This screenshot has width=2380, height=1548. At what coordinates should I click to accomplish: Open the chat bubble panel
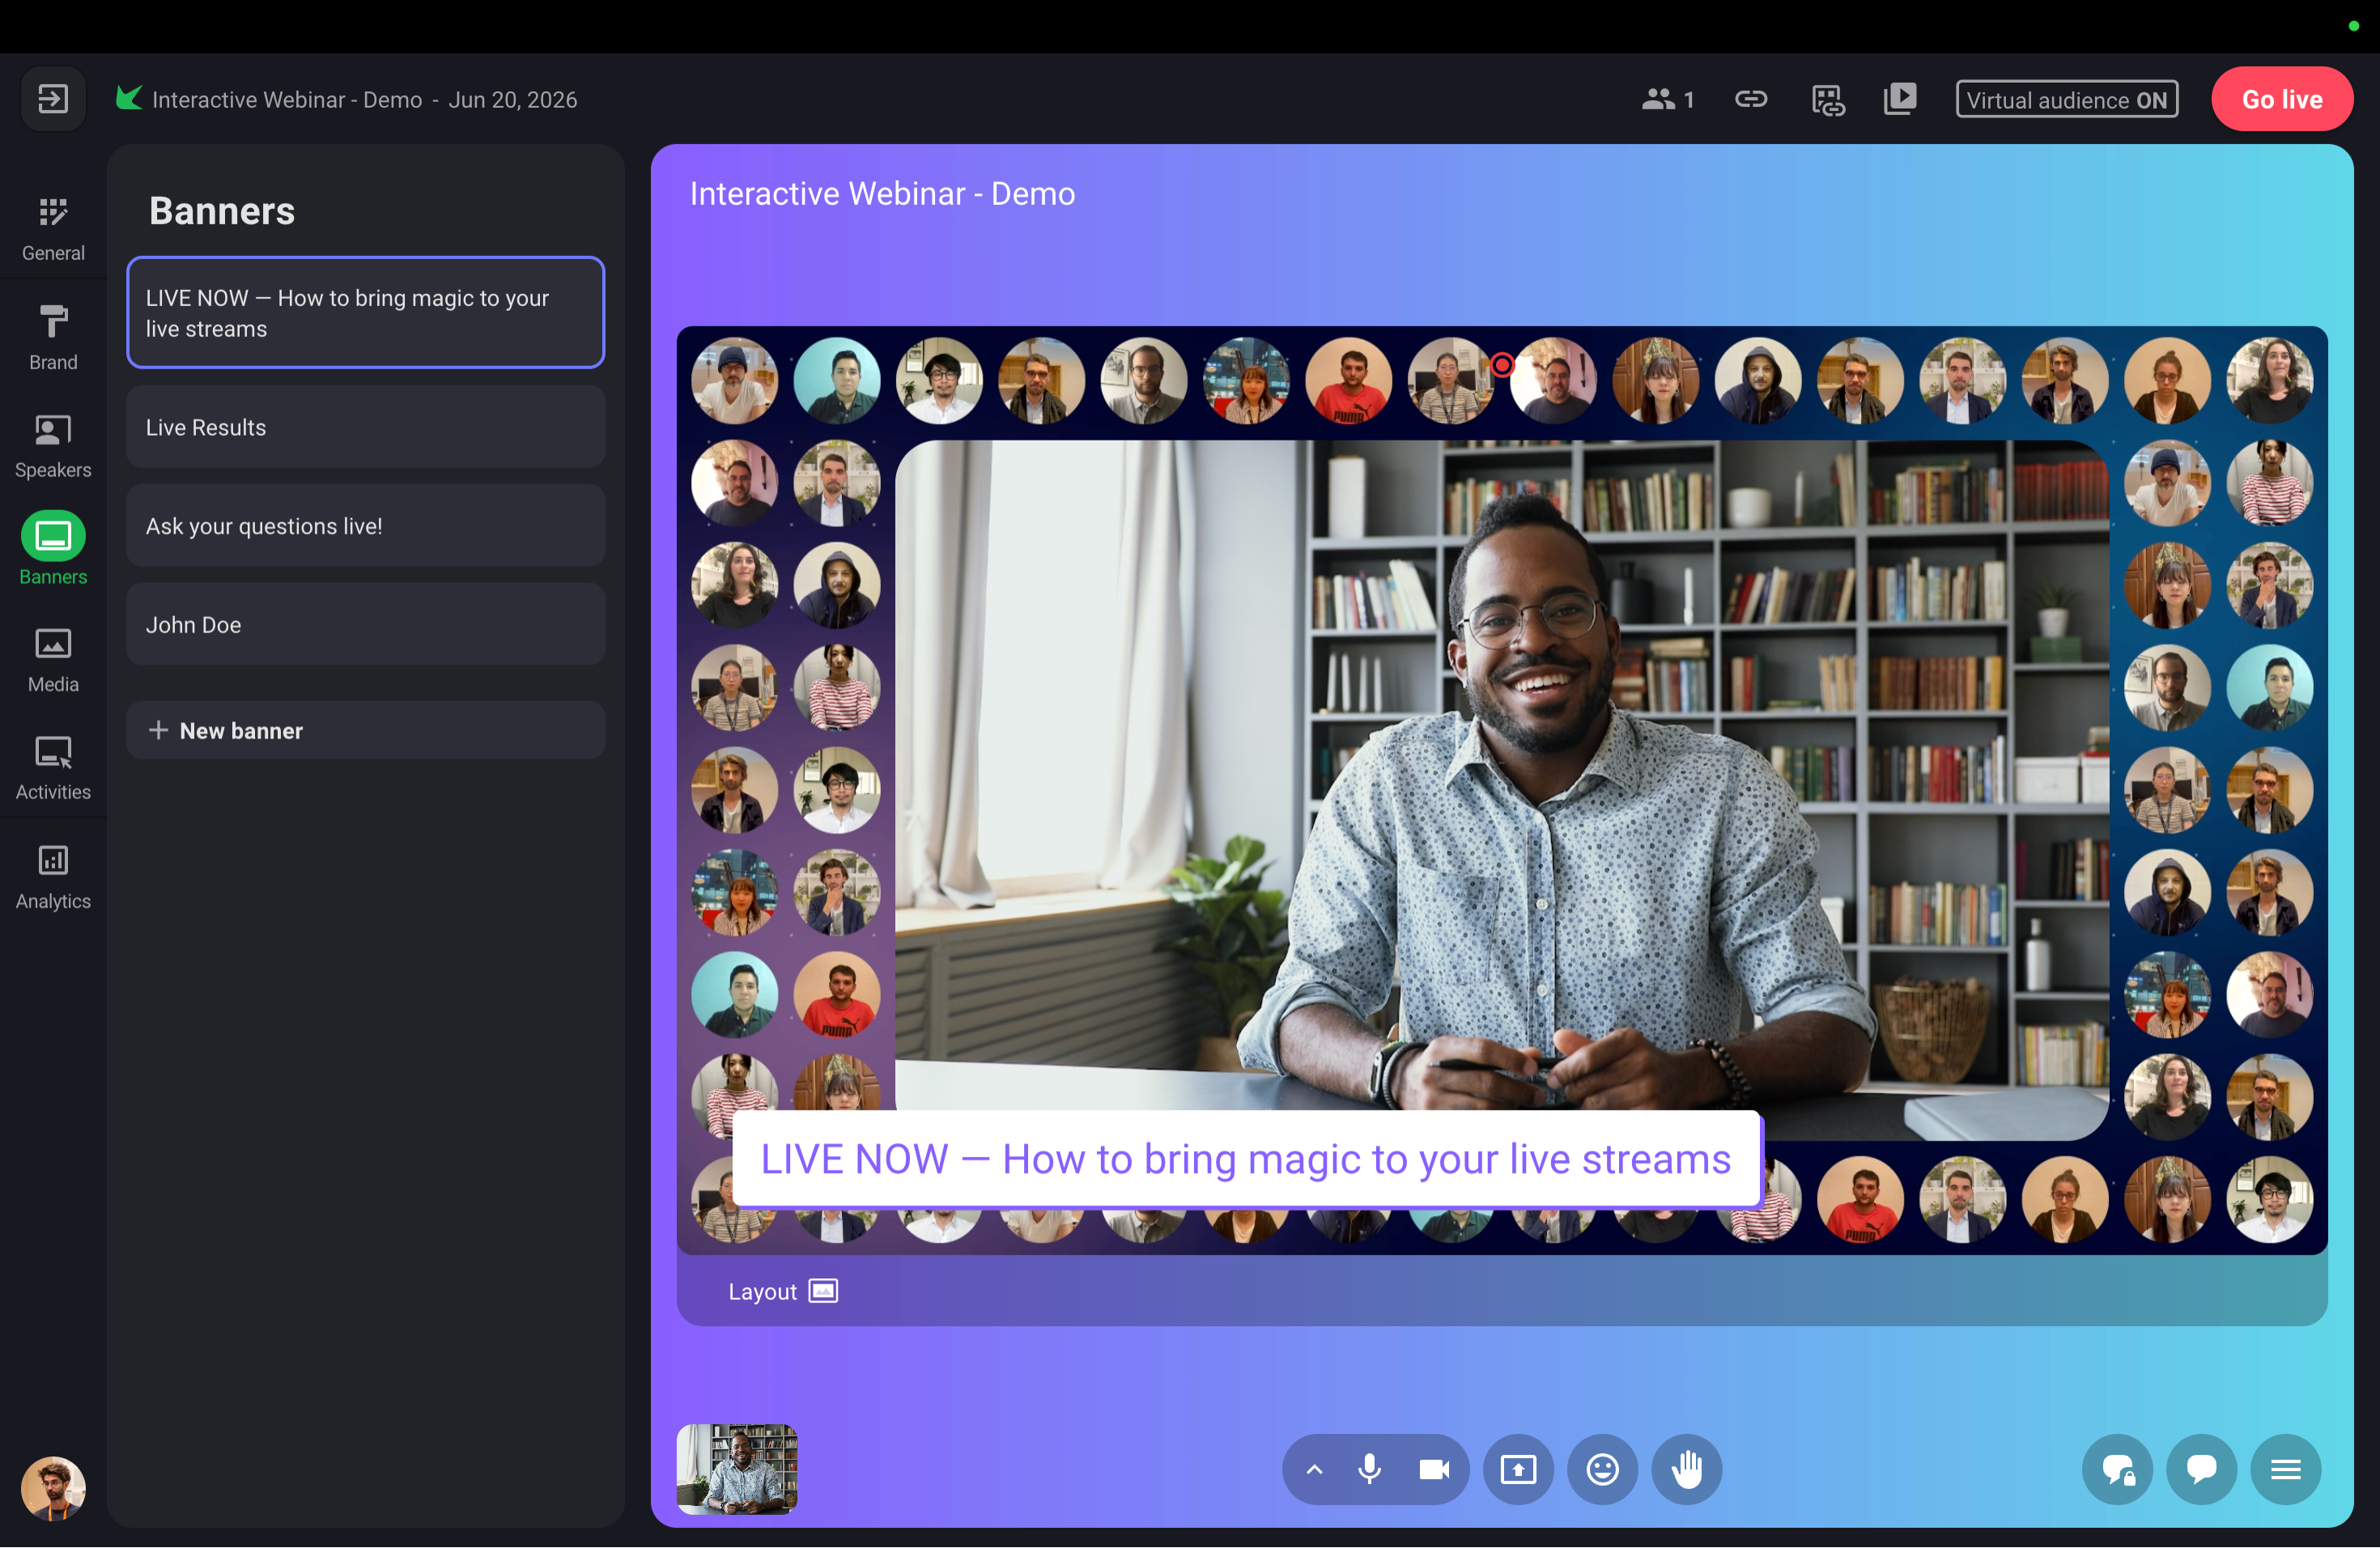coord(2201,1470)
